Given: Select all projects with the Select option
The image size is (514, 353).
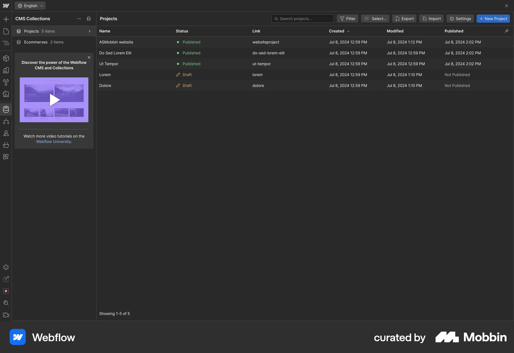Looking at the screenshot, I should (x=375, y=19).
